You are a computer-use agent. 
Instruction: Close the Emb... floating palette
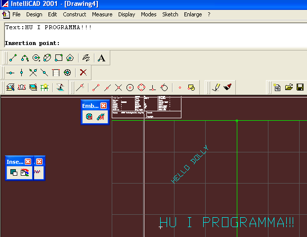(x=104, y=106)
